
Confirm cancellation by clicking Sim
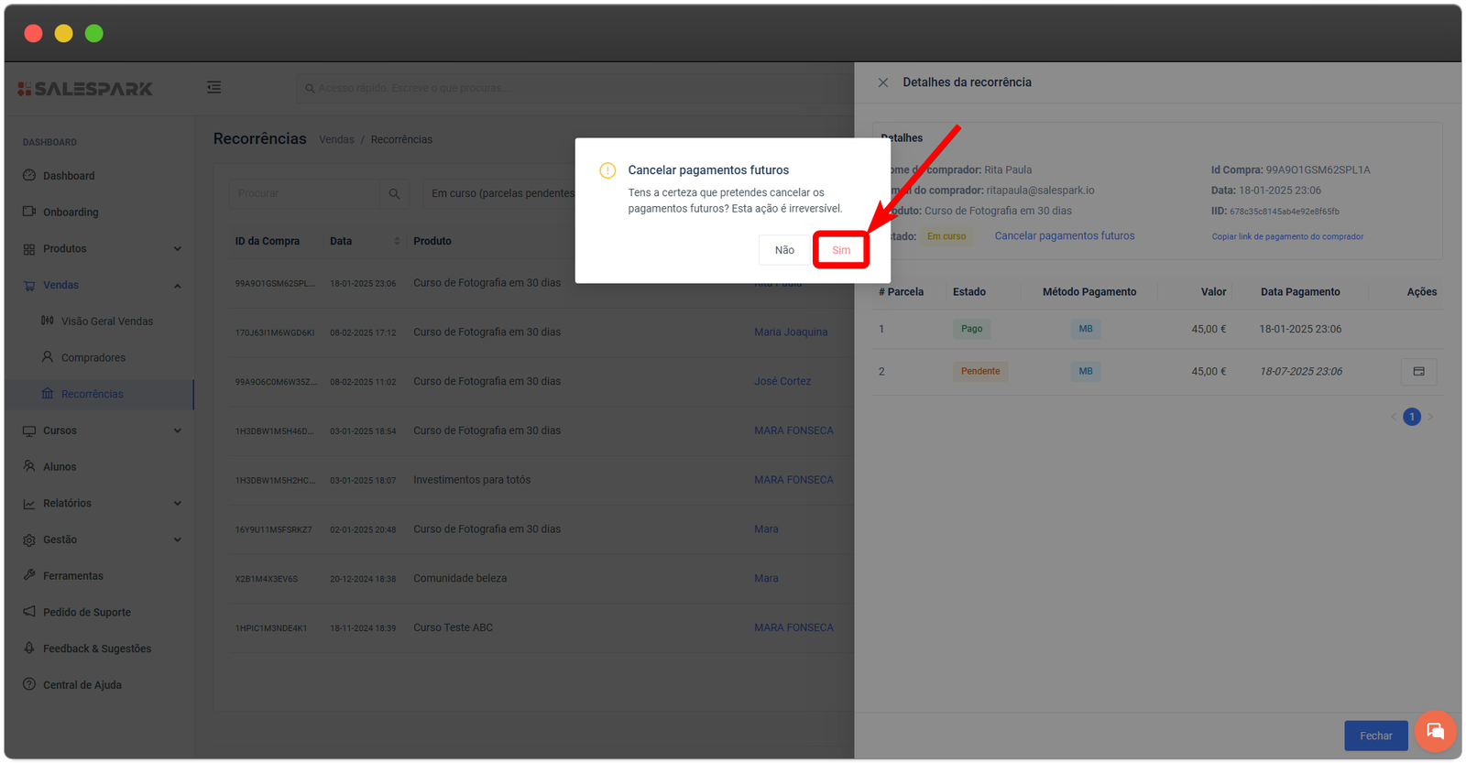point(841,250)
